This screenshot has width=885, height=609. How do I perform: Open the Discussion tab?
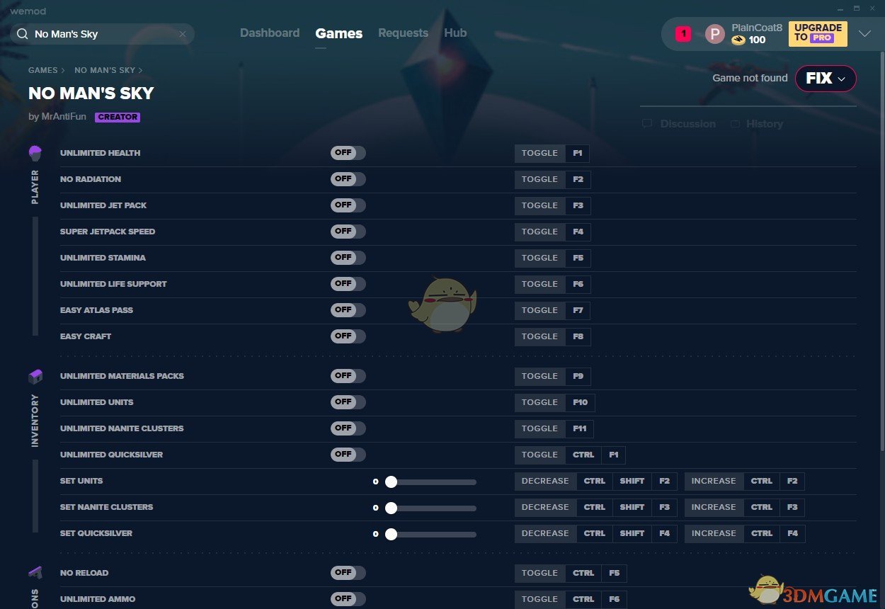(x=680, y=124)
